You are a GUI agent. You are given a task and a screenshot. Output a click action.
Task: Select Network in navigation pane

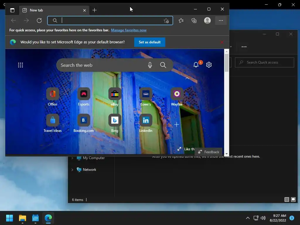(x=86, y=170)
